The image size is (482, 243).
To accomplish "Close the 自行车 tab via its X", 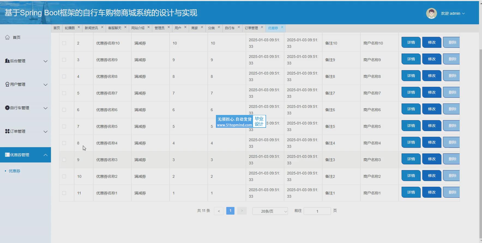I will point(239,27).
